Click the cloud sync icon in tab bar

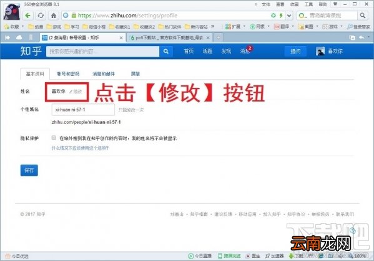[19, 37]
